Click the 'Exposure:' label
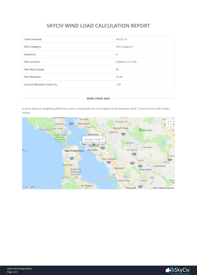The width and height of the screenshot is (197, 275). [x=30, y=54]
